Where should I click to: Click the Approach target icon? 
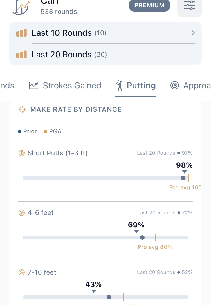pos(175,85)
